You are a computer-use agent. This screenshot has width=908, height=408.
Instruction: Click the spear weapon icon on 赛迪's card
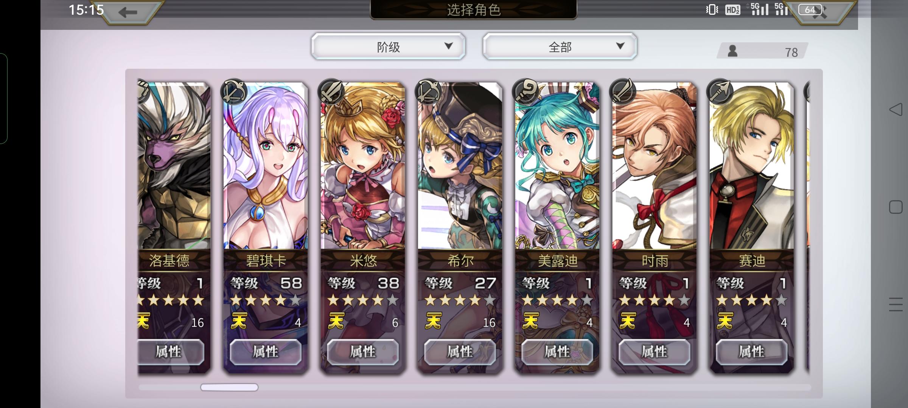[x=720, y=91]
